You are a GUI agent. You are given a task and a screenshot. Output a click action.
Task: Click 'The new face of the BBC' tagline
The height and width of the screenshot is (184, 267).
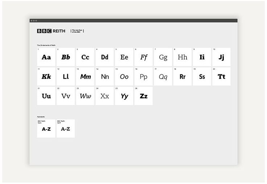[x=77, y=31]
